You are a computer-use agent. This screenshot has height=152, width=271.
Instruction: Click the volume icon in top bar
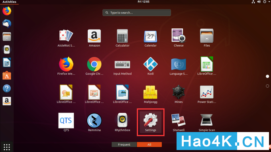pyautogui.click(x=259, y=2)
